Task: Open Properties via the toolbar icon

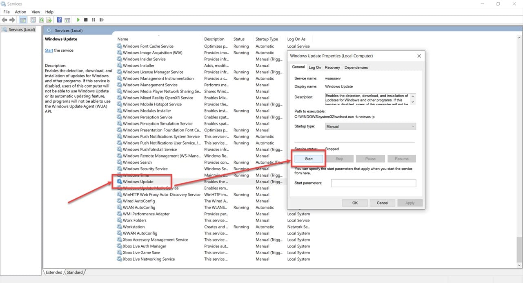Action: point(33,20)
